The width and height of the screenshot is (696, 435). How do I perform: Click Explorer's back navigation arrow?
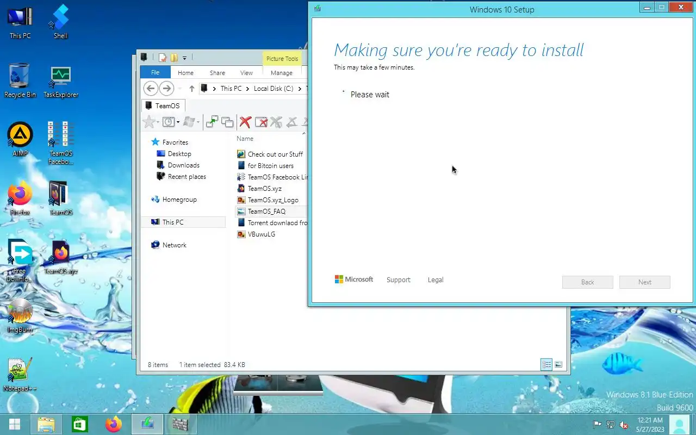point(151,88)
